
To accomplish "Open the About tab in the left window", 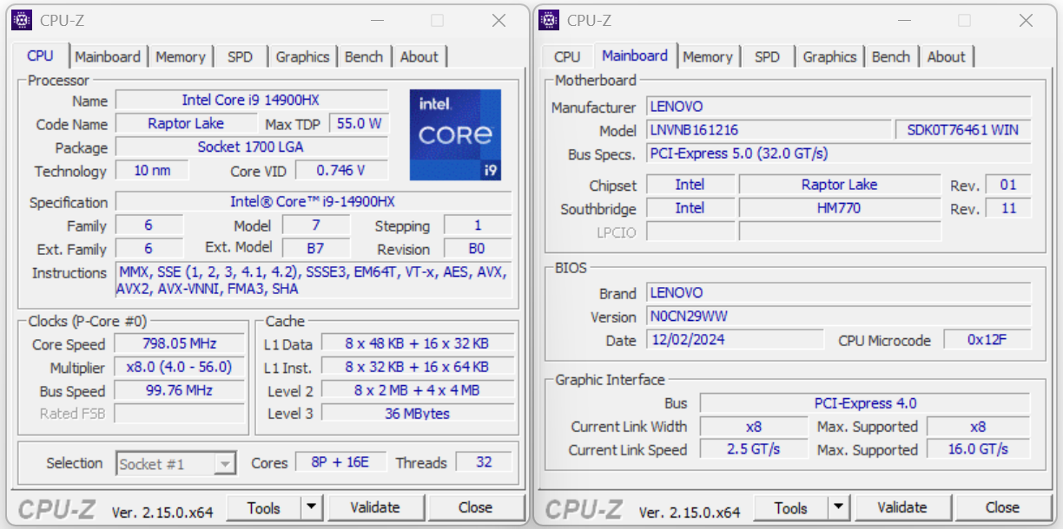I will [419, 56].
